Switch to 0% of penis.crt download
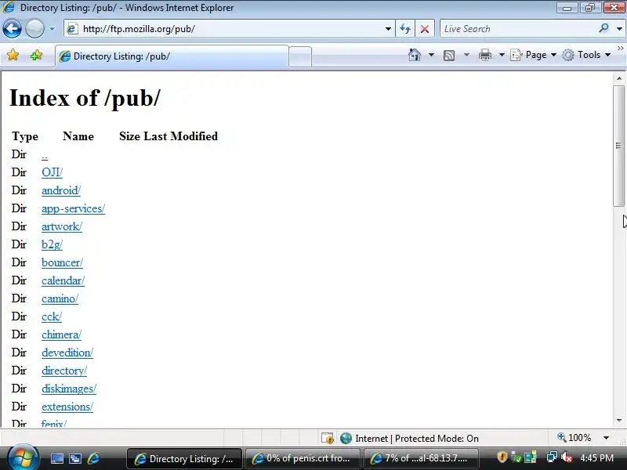The image size is (627, 470). [x=302, y=458]
